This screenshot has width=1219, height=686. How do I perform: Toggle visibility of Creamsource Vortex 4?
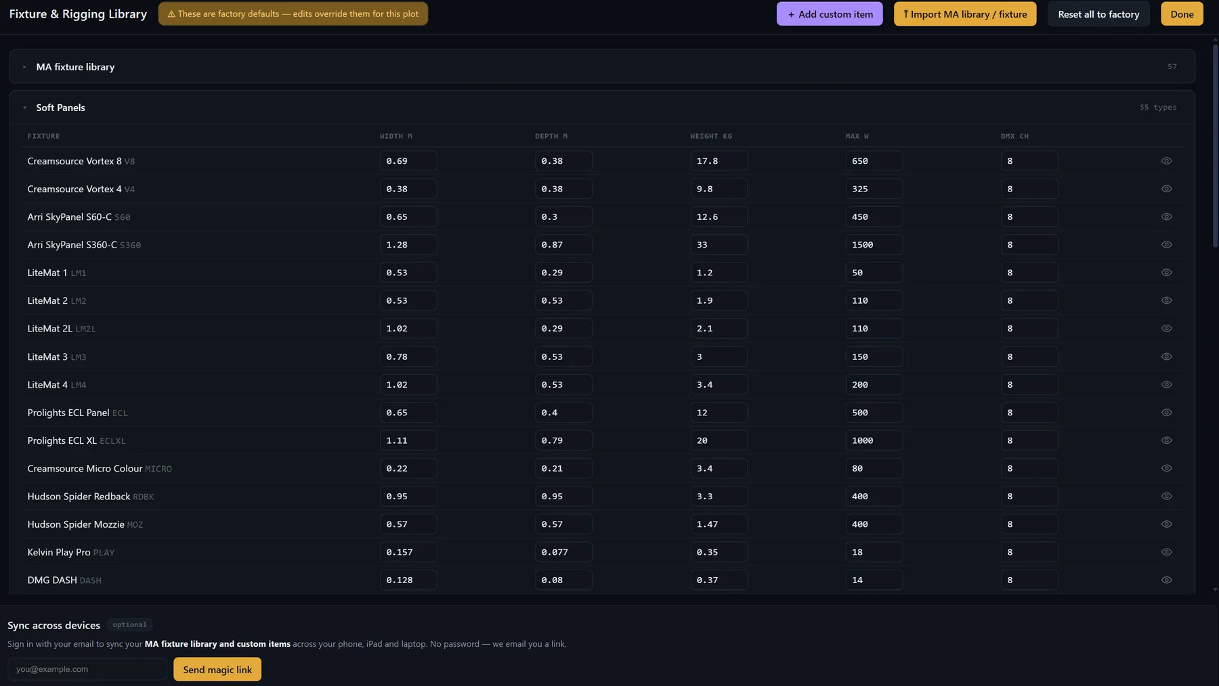tap(1166, 189)
